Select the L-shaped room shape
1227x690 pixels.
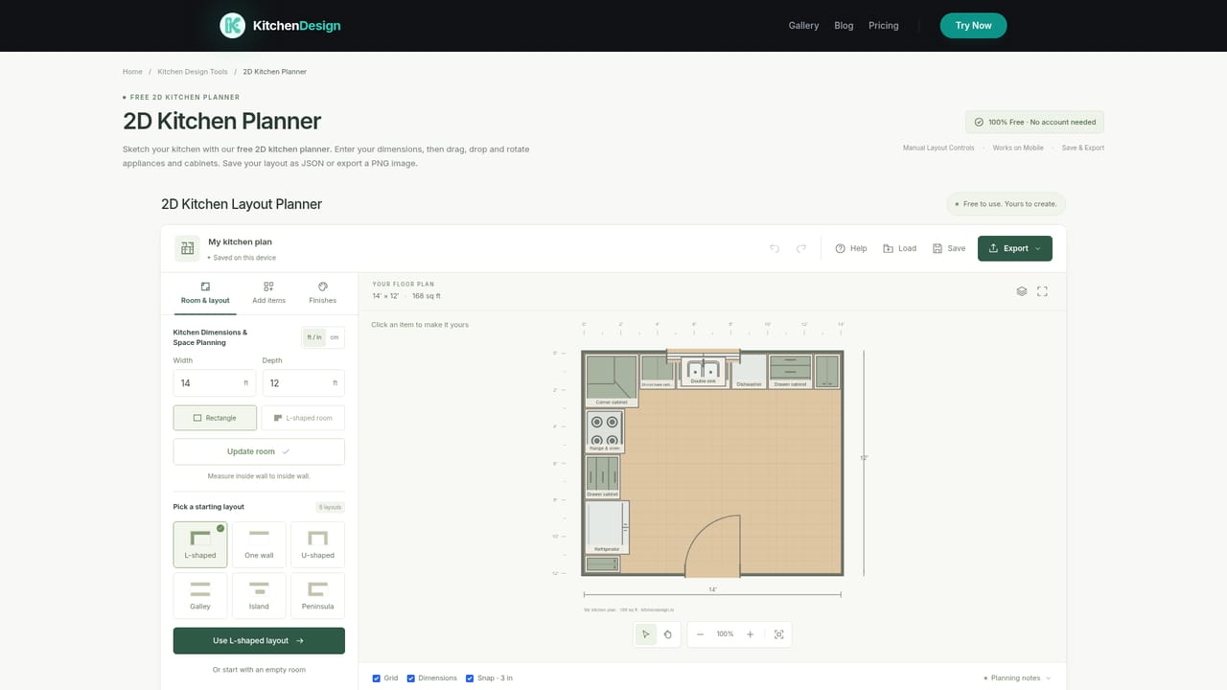[303, 418]
